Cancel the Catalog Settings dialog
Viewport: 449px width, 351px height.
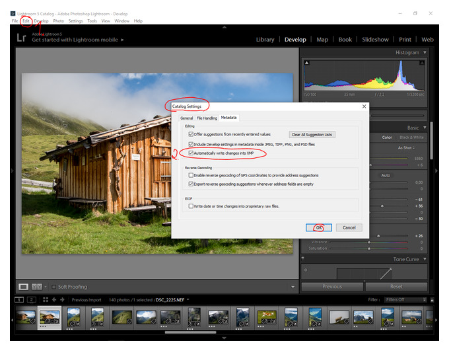pos(349,227)
